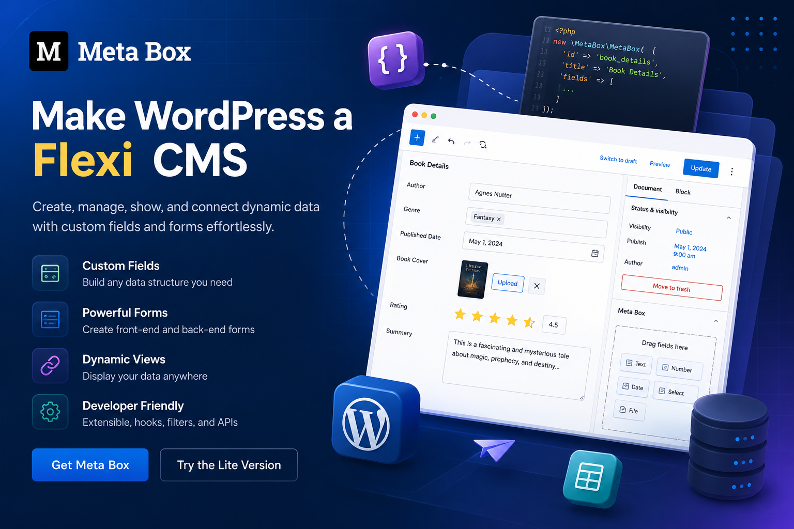Click the Meta Box M logo
The image size is (794, 529).
(x=49, y=51)
